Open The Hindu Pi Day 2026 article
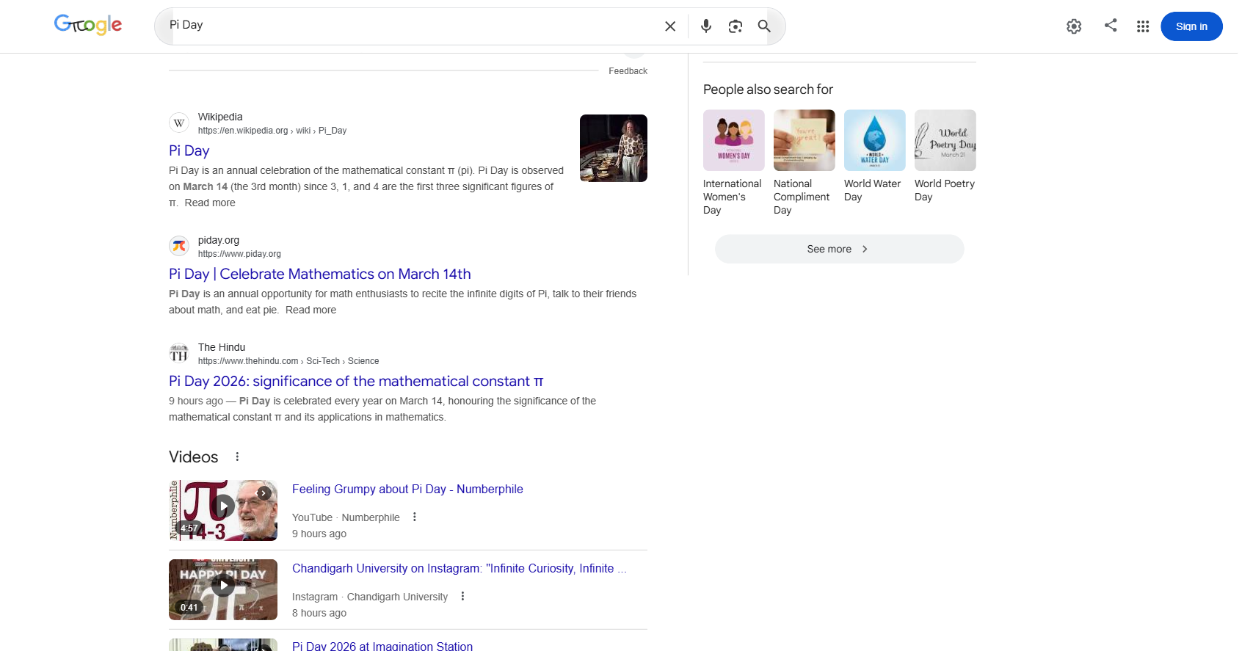Viewport: 1253px width, 651px height. point(356,381)
